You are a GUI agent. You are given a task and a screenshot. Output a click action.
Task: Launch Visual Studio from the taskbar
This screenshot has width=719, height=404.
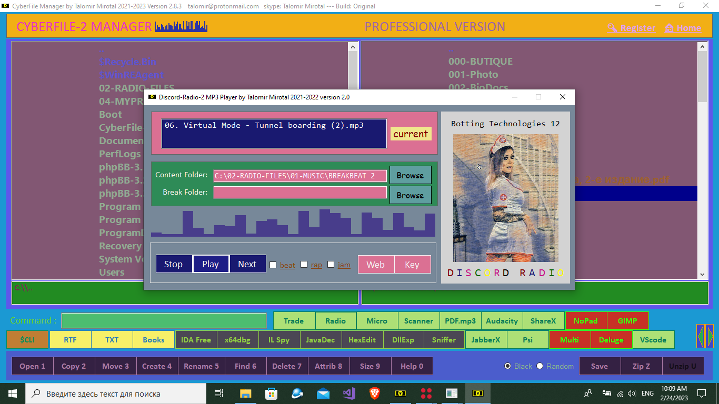[x=348, y=393]
